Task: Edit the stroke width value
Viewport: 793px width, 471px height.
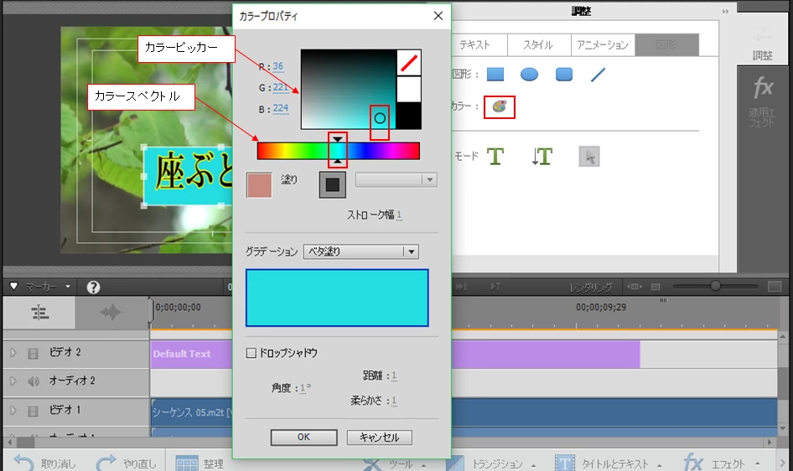Action: click(x=399, y=215)
